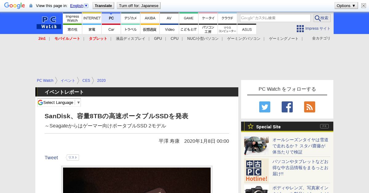Open the Impress サイト grid menu
This screenshot has height=193, width=369.
click(313, 28)
